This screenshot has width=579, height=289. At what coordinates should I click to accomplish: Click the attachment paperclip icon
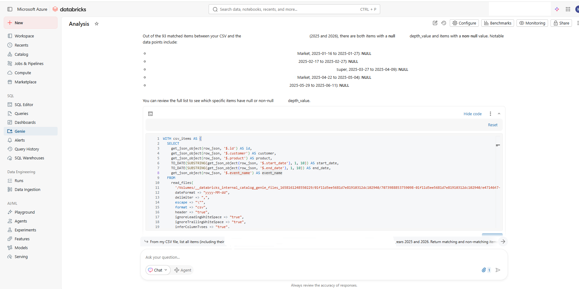[484, 270]
